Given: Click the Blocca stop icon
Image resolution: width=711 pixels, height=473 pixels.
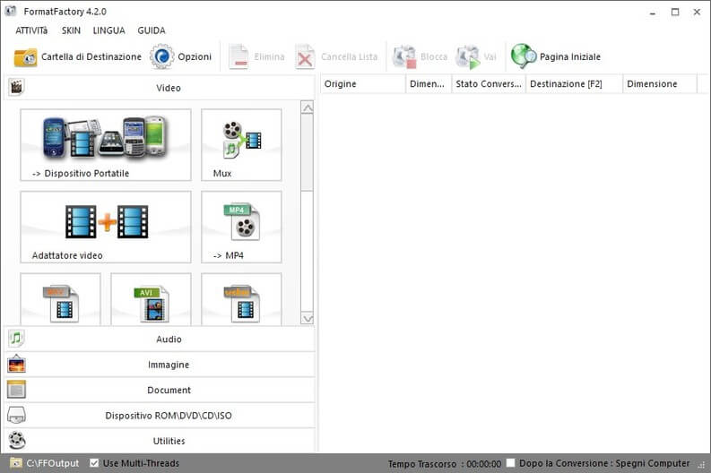Looking at the screenshot, I should point(404,57).
